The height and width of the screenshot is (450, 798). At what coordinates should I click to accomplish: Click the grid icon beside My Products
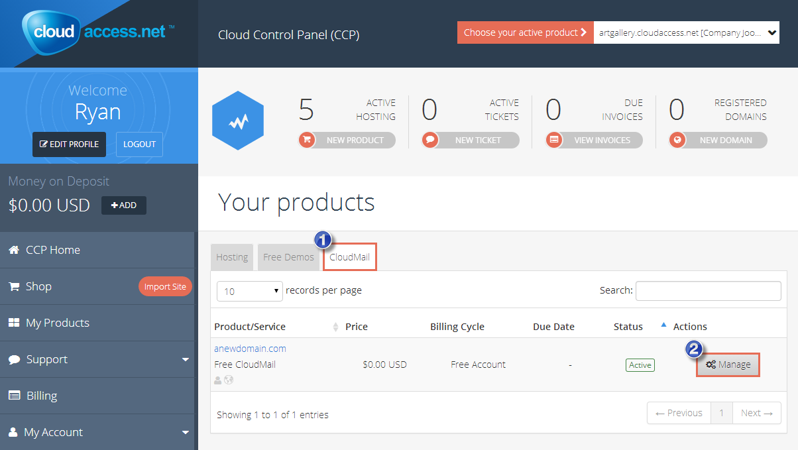(x=13, y=323)
